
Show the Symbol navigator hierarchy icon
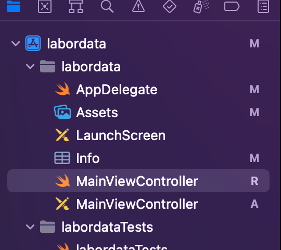tap(76, 6)
